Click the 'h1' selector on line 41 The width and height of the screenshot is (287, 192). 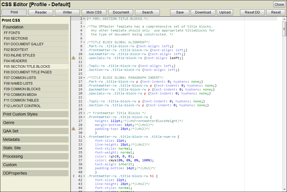(x=152, y=176)
